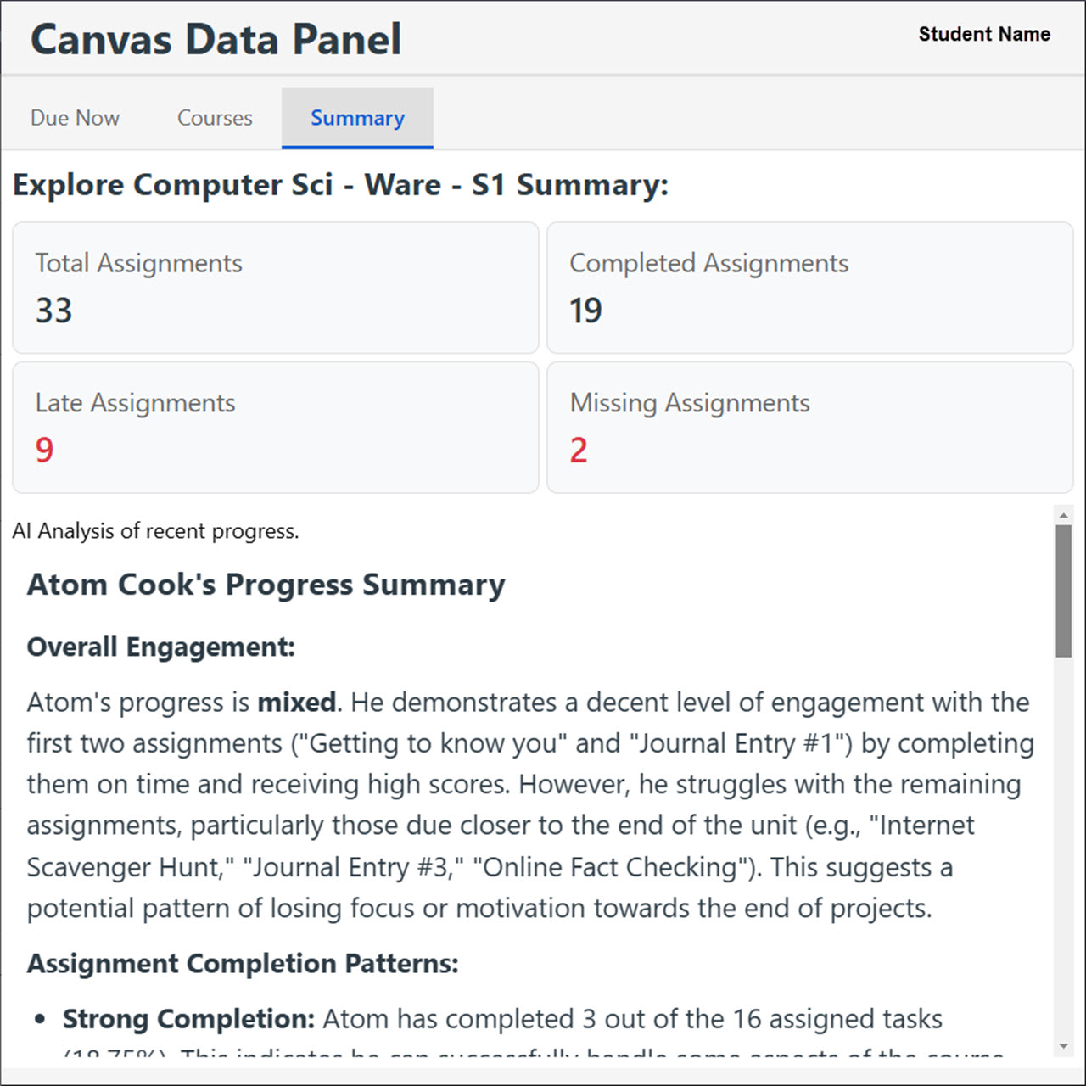The width and height of the screenshot is (1086, 1086).
Task: Switch to the Due Now tab
Action: click(x=75, y=118)
